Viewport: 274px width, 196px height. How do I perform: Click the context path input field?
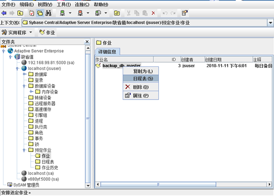click(144, 23)
